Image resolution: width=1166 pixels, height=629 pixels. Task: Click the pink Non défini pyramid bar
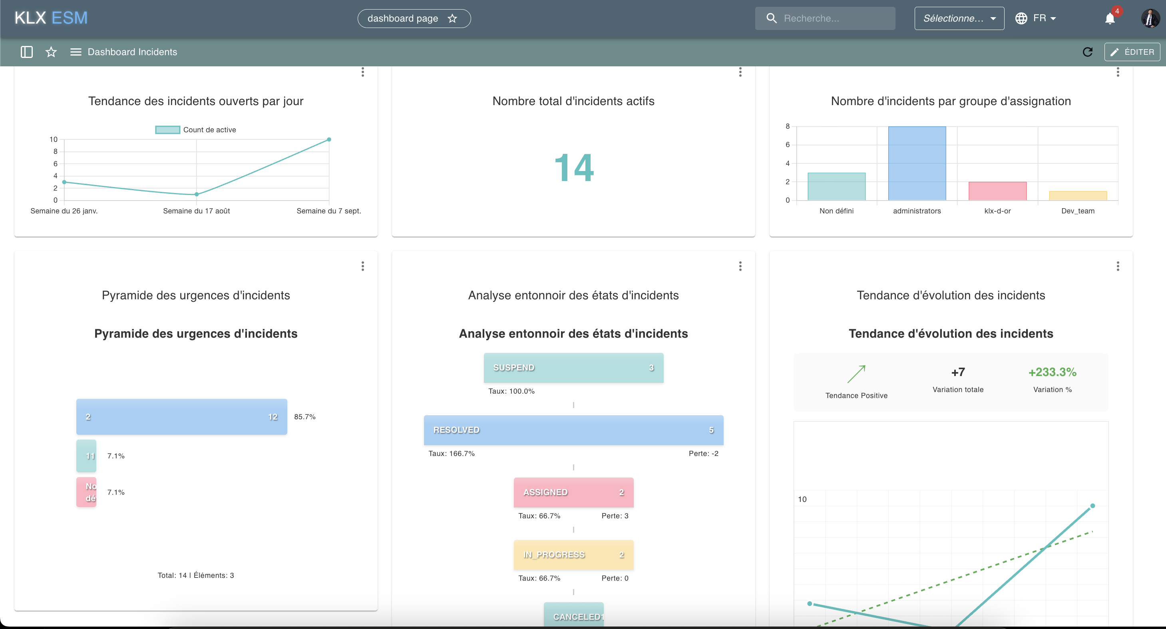[86, 492]
